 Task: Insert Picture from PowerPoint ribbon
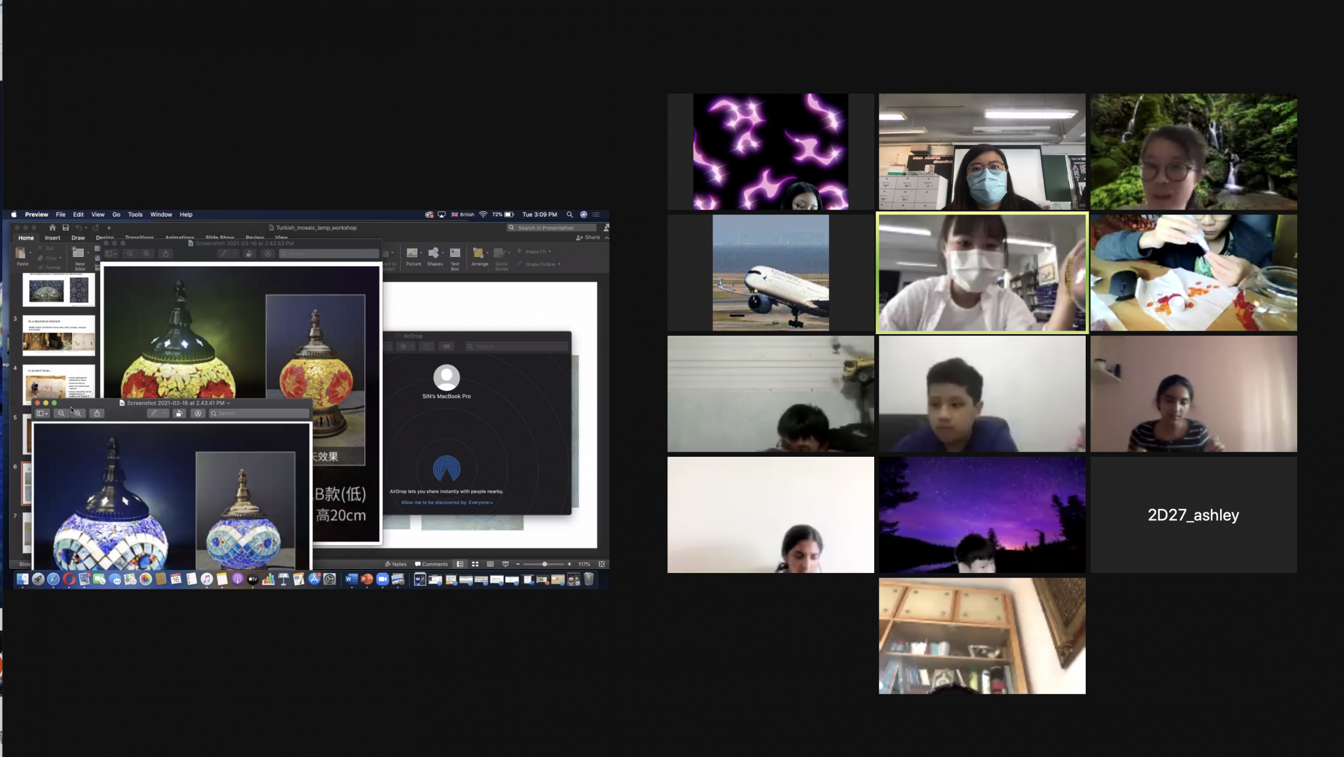pyautogui.click(x=413, y=256)
